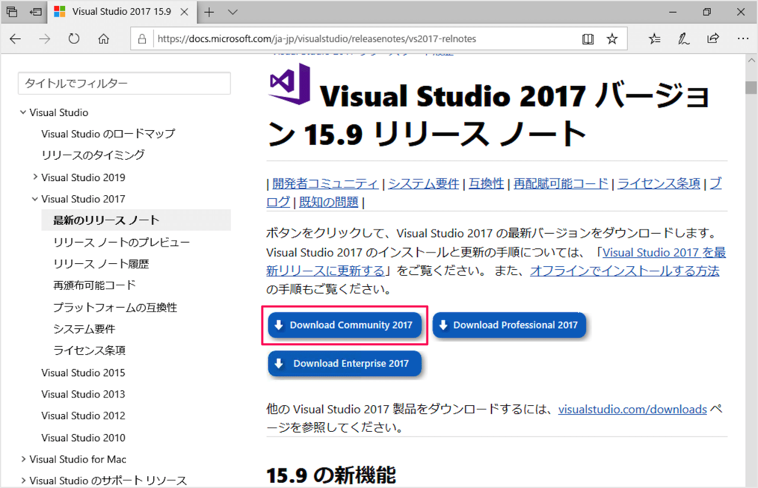
Task: Go to the Home page icon
Action: tap(104, 39)
